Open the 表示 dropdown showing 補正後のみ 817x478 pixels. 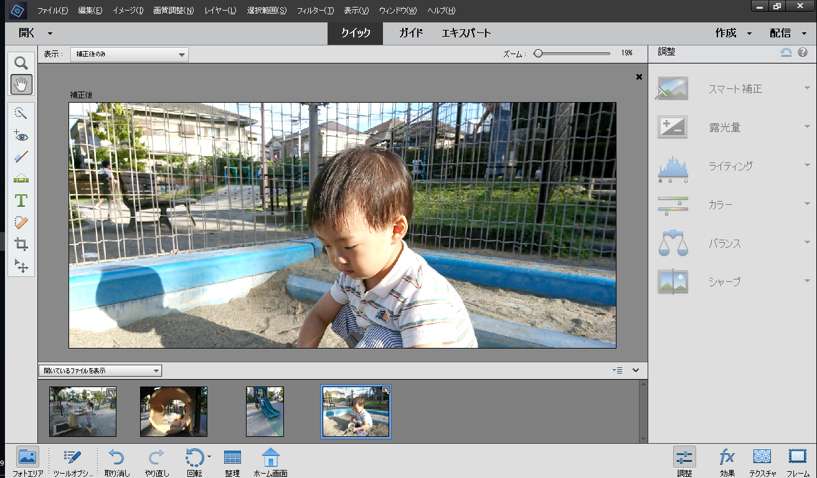click(x=129, y=54)
